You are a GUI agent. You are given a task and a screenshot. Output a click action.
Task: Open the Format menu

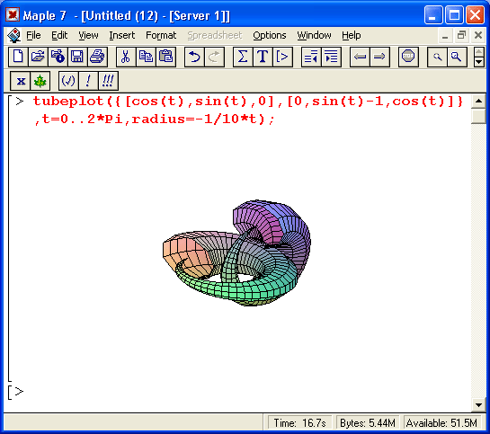[x=161, y=35]
